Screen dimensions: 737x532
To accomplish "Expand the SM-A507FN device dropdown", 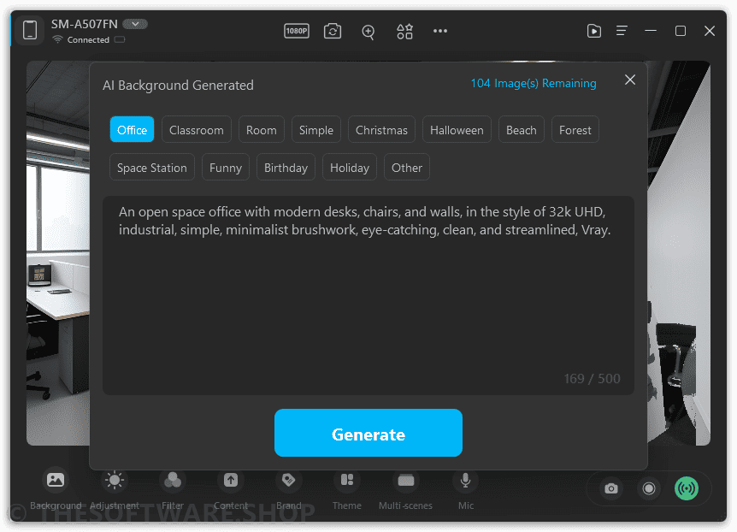I will pos(135,23).
